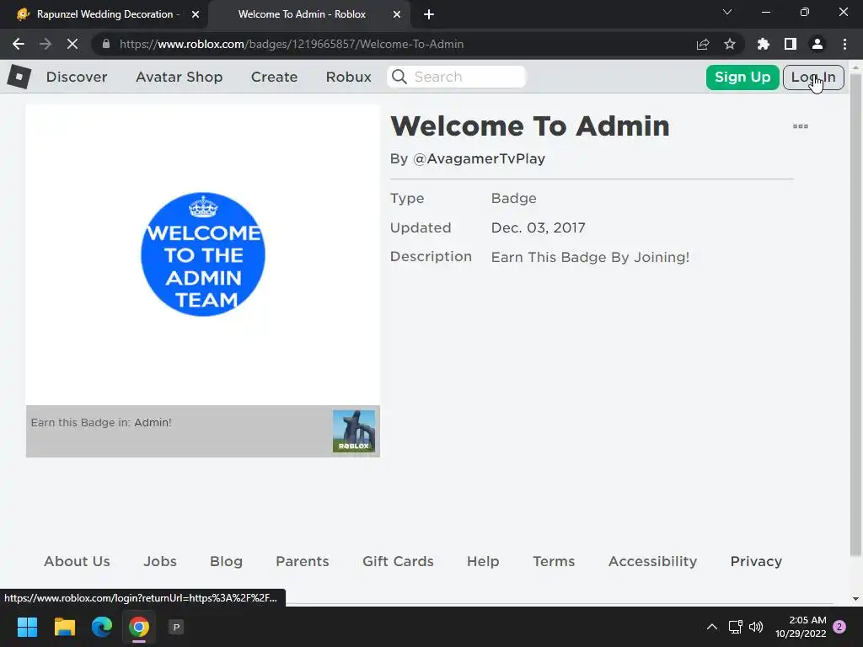The width and height of the screenshot is (863, 647).
Task: Open the Avatar Shop menu item
Action: pyautogui.click(x=179, y=77)
